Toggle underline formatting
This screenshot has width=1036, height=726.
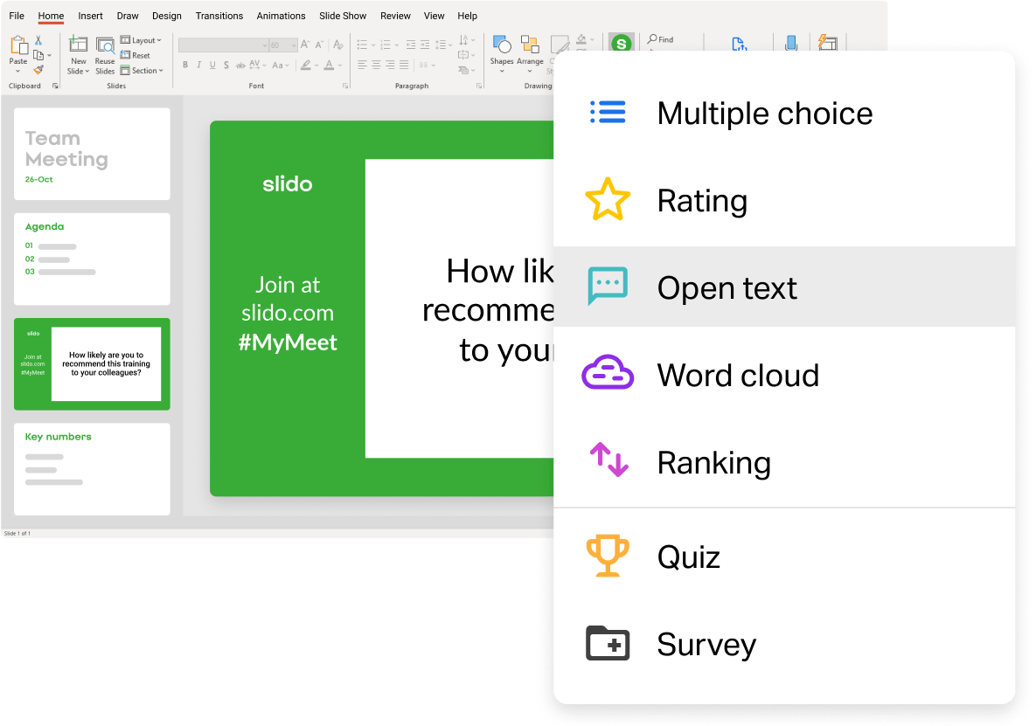[x=212, y=65]
